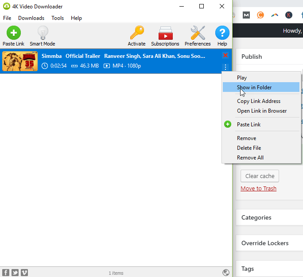Choose Remove All from context menu

(261, 157)
